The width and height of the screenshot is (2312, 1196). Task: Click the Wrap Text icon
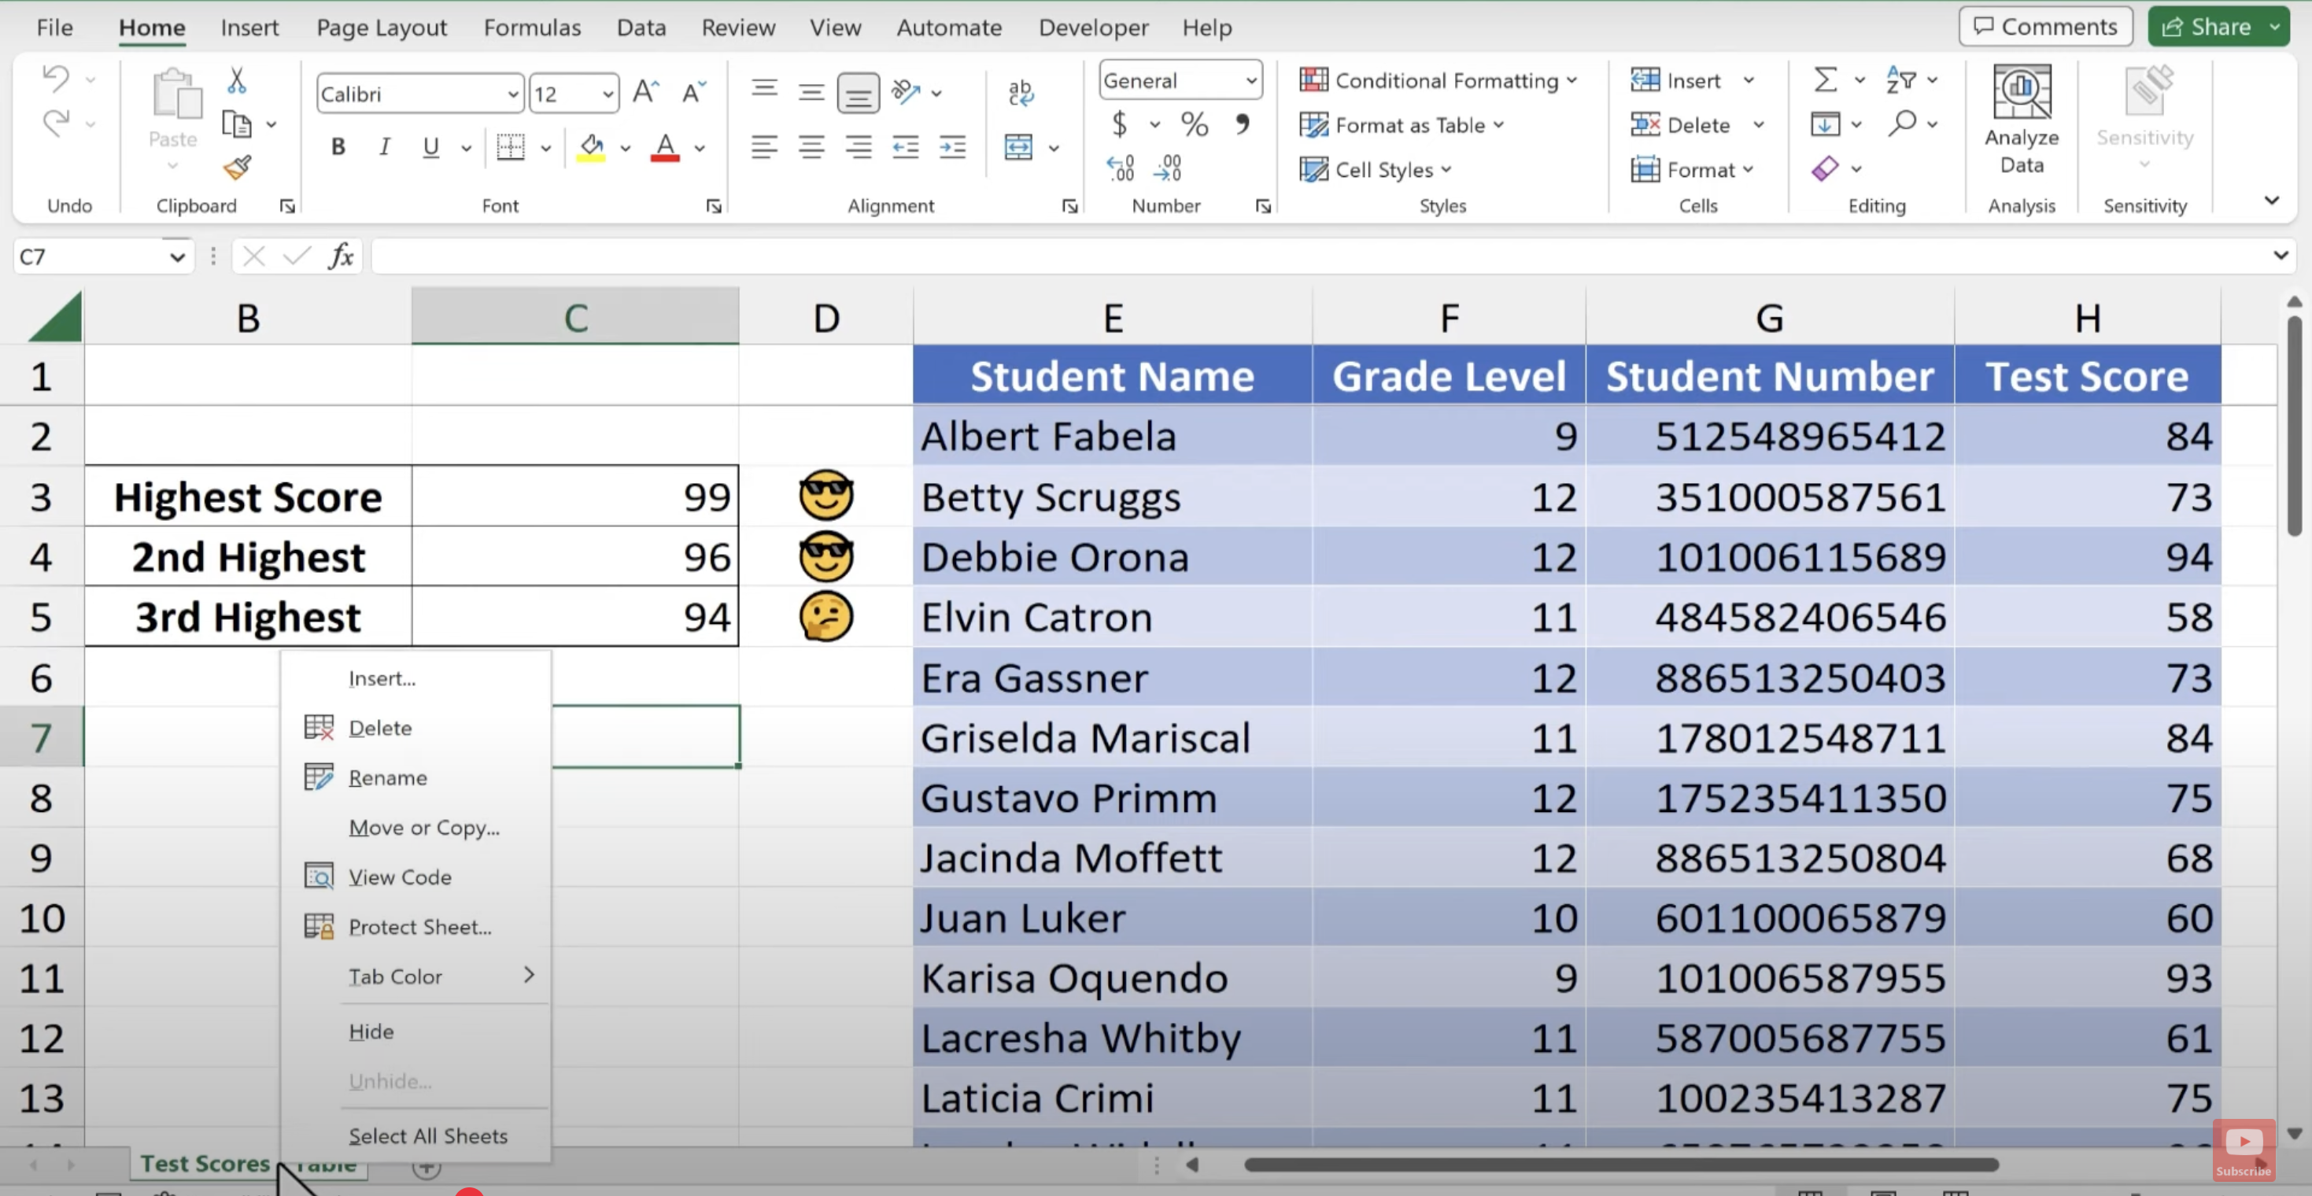1021,92
